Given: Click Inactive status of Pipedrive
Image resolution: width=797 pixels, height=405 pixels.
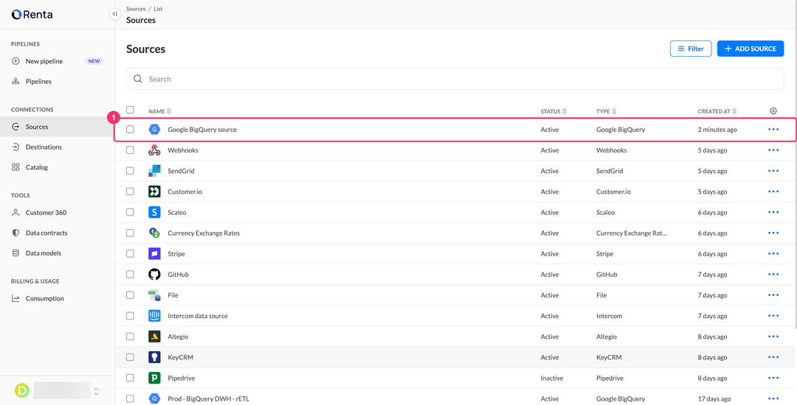Looking at the screenshot, I should click(x=551, y=378).
